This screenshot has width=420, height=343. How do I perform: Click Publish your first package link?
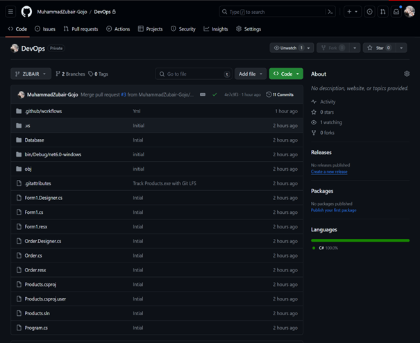[333, 210]
